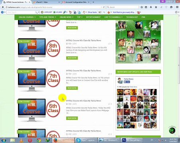
Task: Expand the ONLINE COURSES menu
Action: pyautogui.click(x=27, y=17)
